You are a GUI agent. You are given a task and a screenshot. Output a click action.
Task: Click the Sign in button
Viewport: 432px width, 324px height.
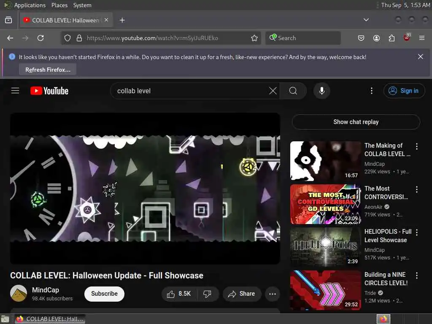[404, 91]
